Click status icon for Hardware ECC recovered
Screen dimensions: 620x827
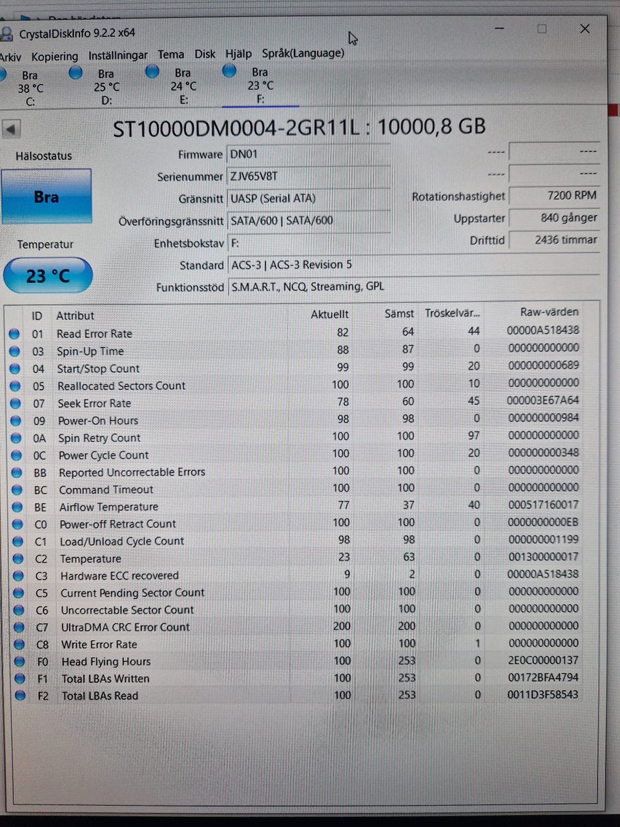pyautogui.click(x=19, y=576)
